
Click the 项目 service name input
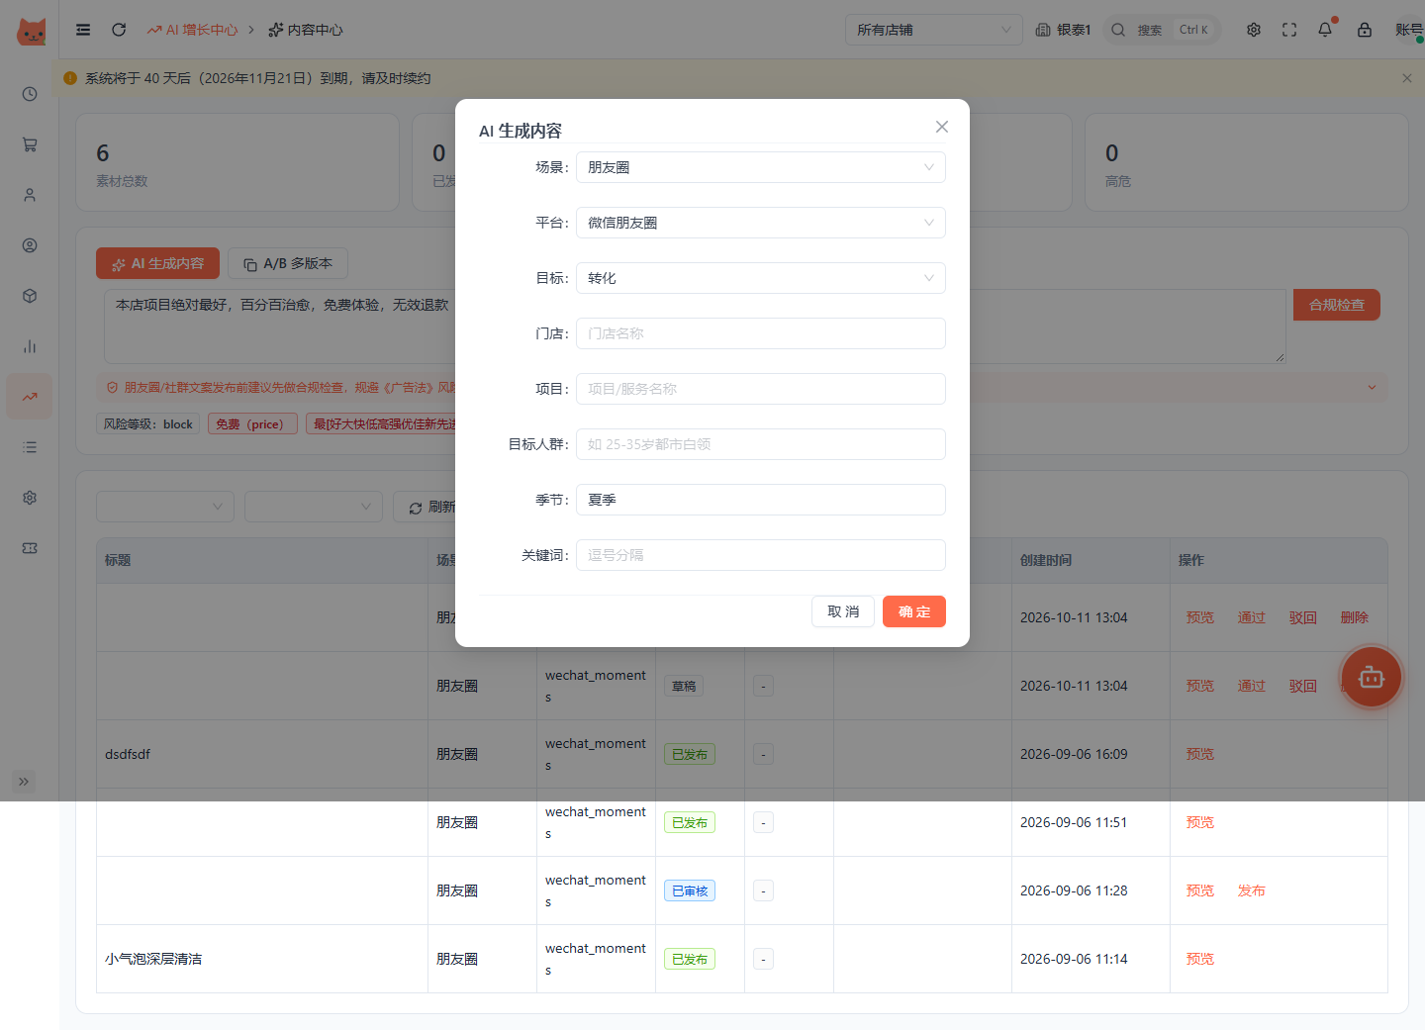click(760, 389)
